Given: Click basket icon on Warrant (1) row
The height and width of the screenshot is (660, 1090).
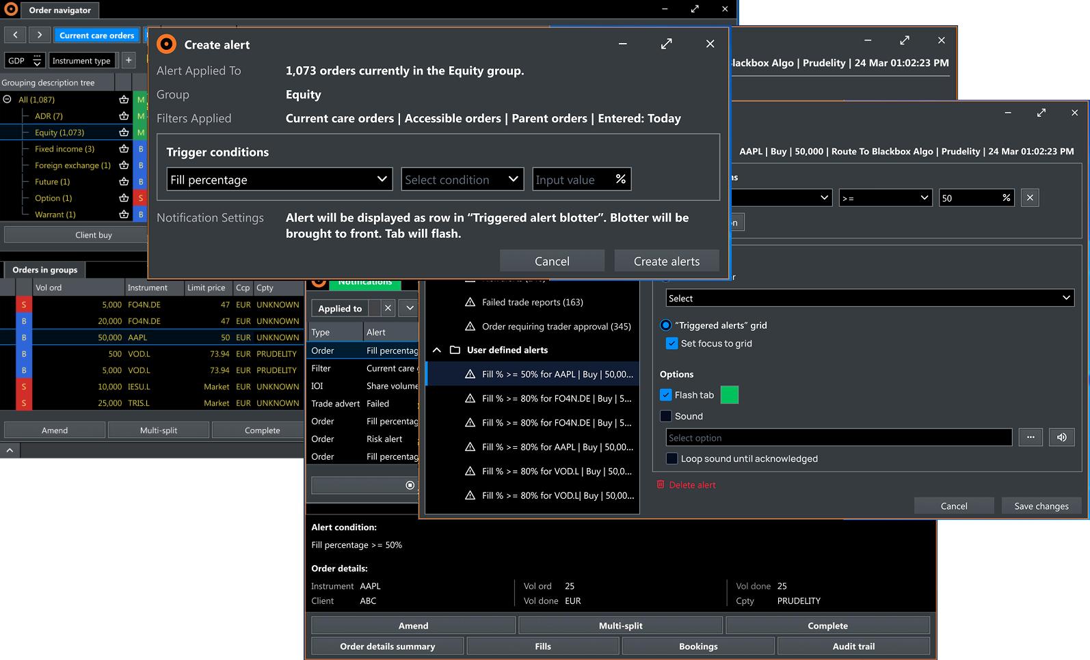Looking at the screenshot, I should tap(124, 215).
